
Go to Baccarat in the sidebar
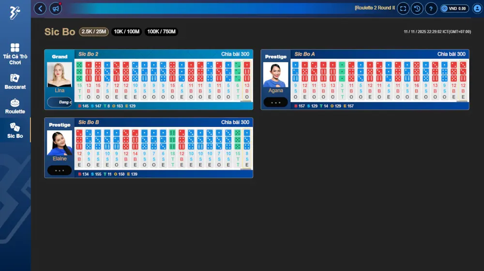point(15,81)
